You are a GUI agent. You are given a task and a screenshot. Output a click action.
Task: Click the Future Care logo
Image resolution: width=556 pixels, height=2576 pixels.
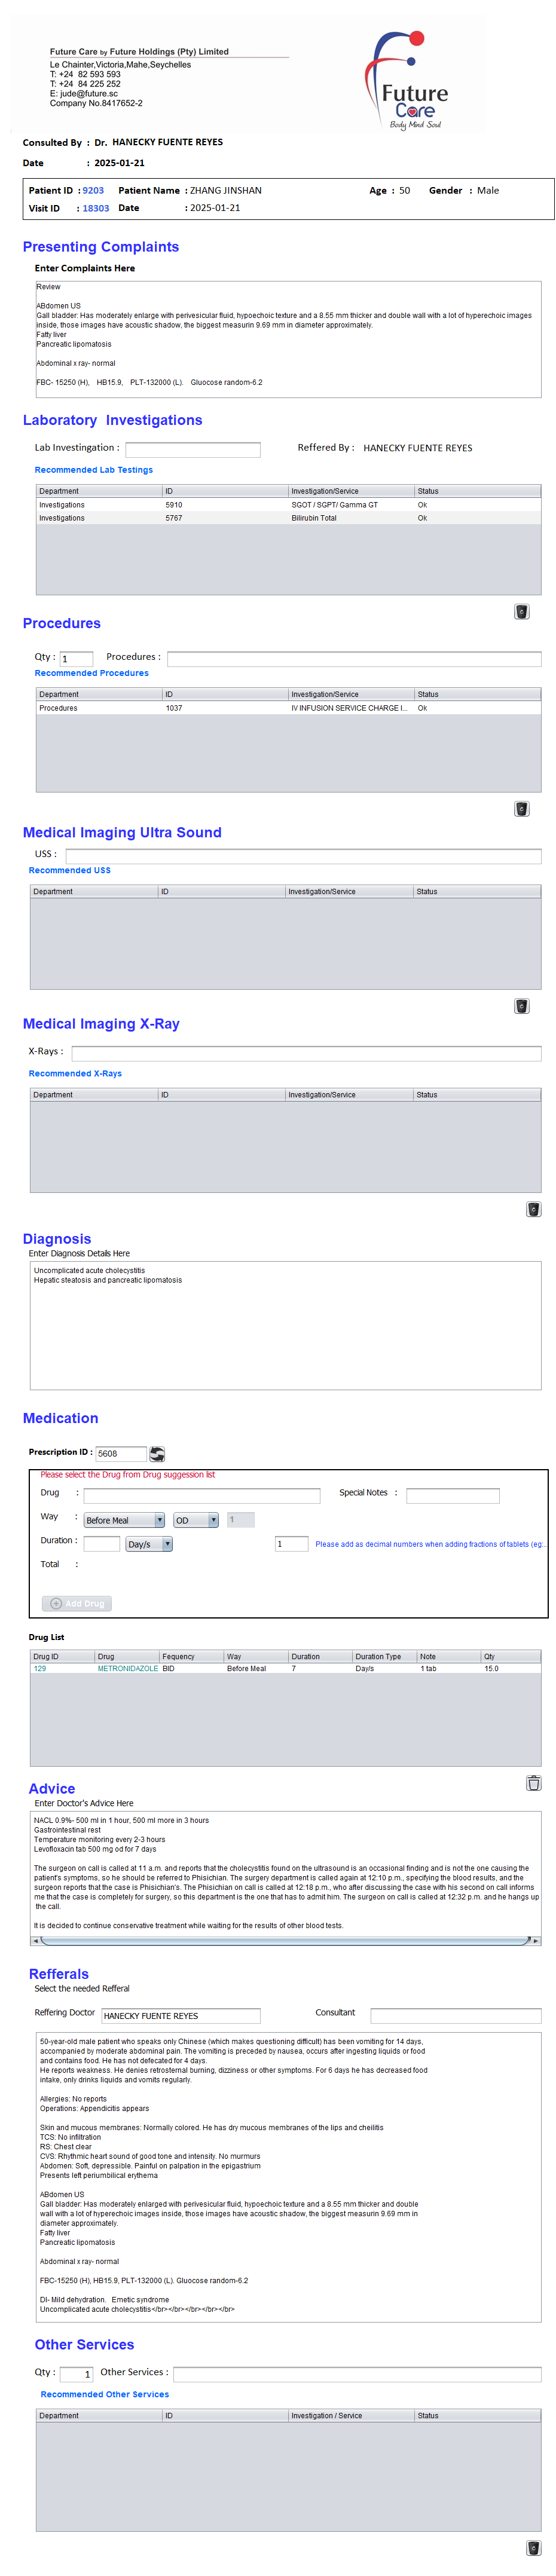tap(410, 81)
